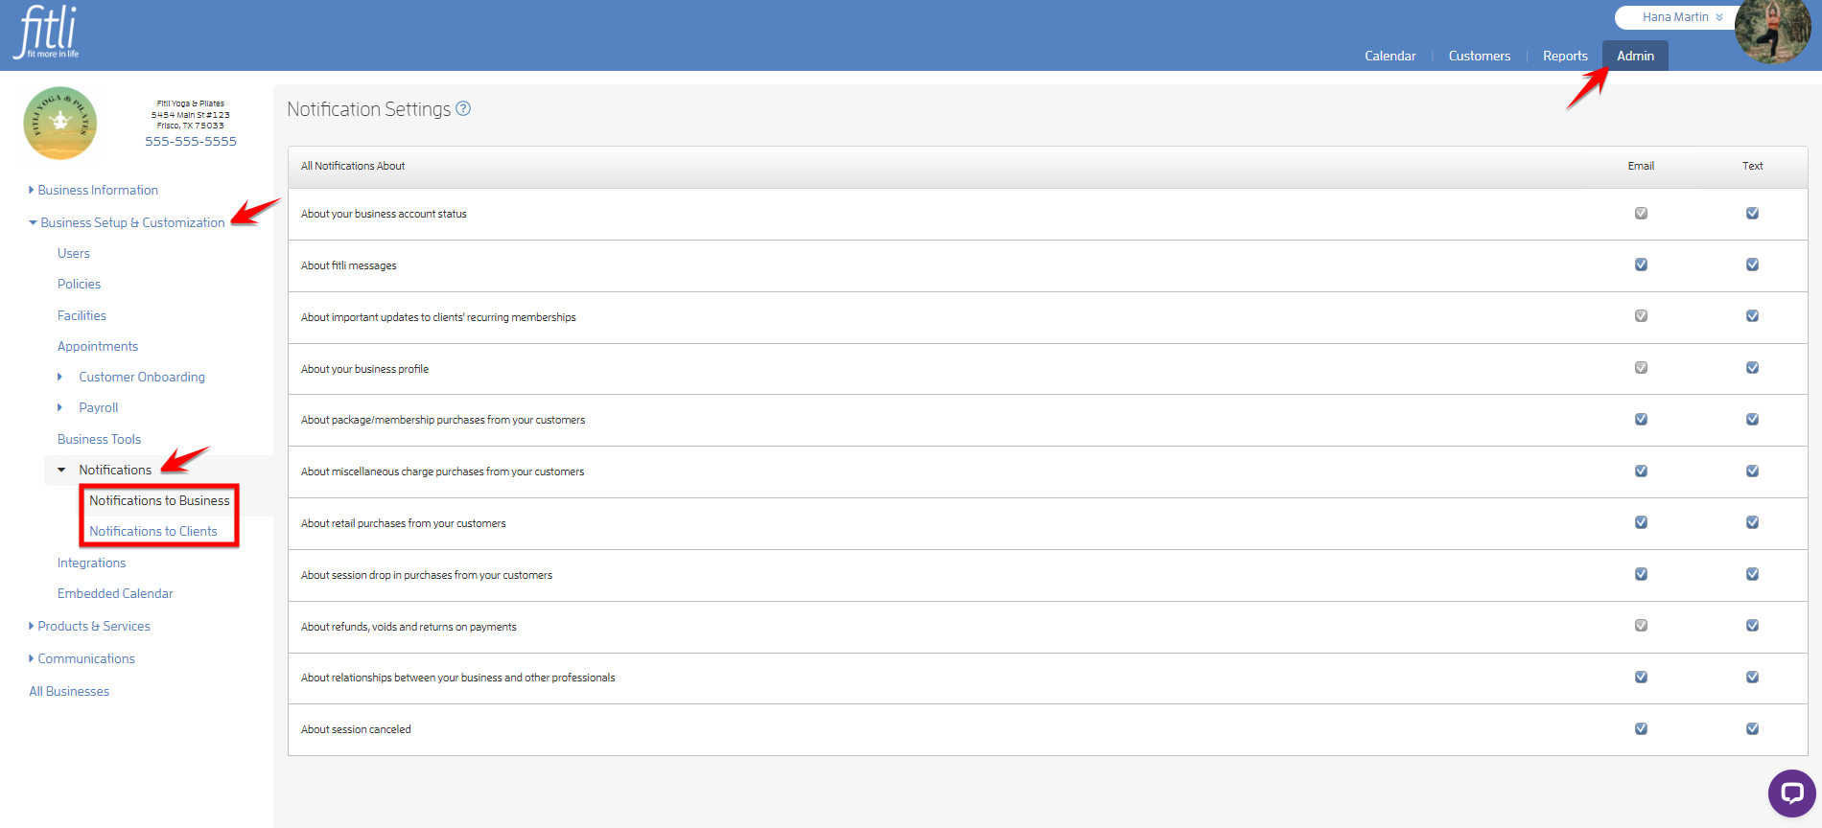Open All Businesses link
Viewport: 1822px width, 828px height.
click(x=69, y=691)
